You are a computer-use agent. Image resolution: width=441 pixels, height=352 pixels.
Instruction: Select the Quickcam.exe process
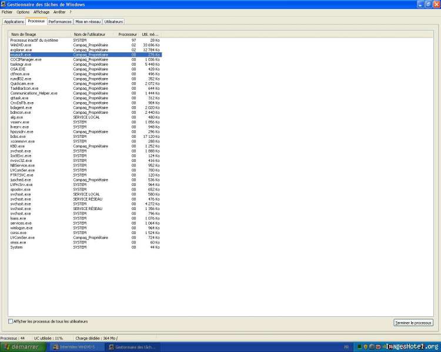[x=85, y=84]
